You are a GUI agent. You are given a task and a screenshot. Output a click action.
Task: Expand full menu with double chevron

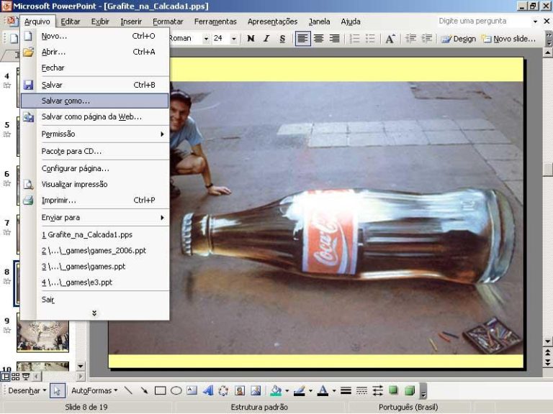tap(94, 313)
